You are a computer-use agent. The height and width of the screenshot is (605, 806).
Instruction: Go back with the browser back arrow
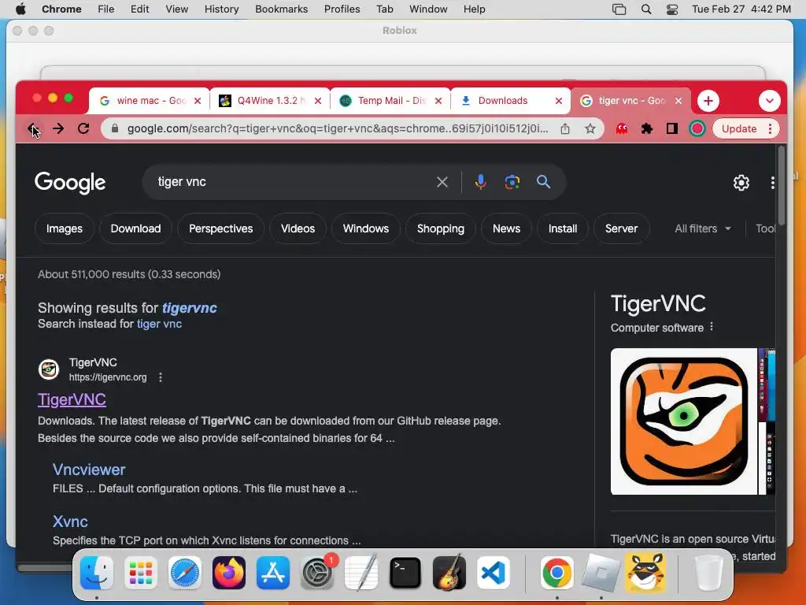point(33,128)
